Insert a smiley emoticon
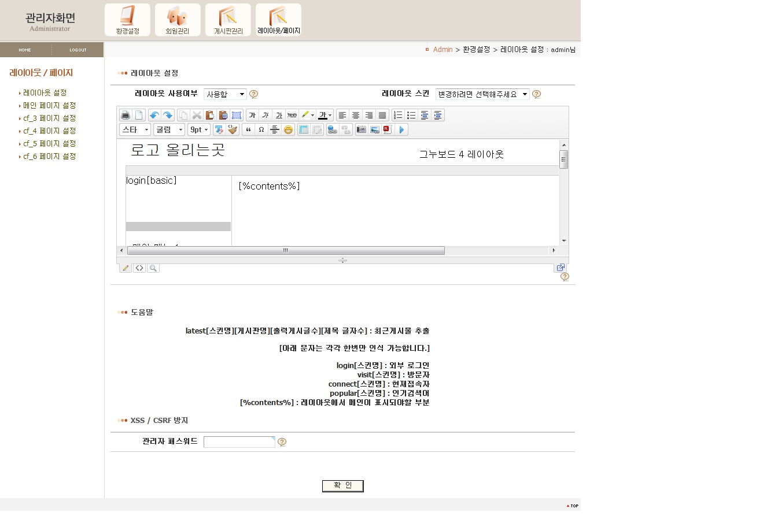This screenshot has width=778, height=527. pyautogui.click(x=288, y=129)
